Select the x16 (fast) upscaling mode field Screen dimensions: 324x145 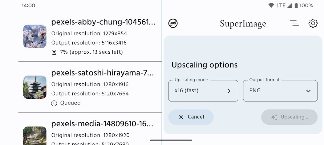click(203, 91)
